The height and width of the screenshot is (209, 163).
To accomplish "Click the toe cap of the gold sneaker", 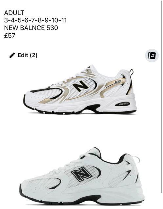I will (31, 98).
